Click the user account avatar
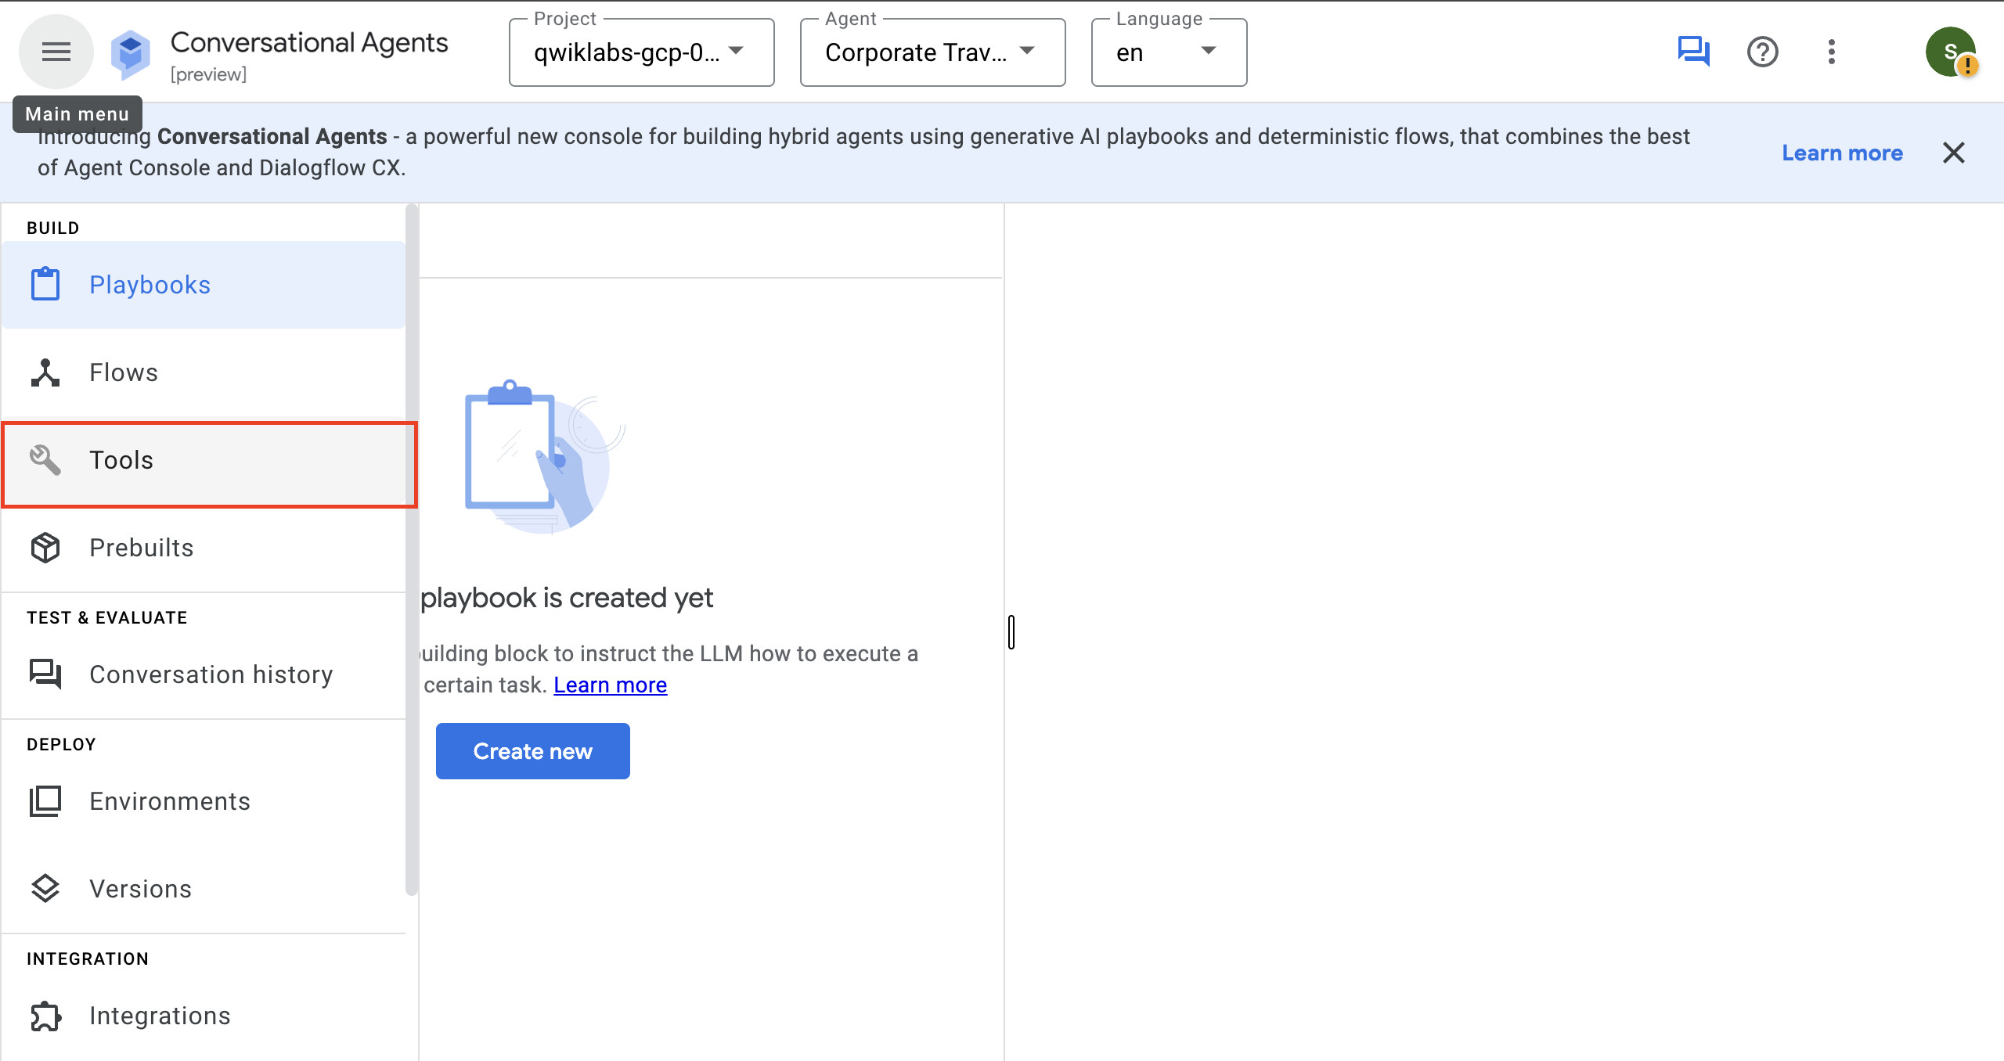This screenshot has width=2004, height=1061. pyautogui.click(x=1950, y=52)
